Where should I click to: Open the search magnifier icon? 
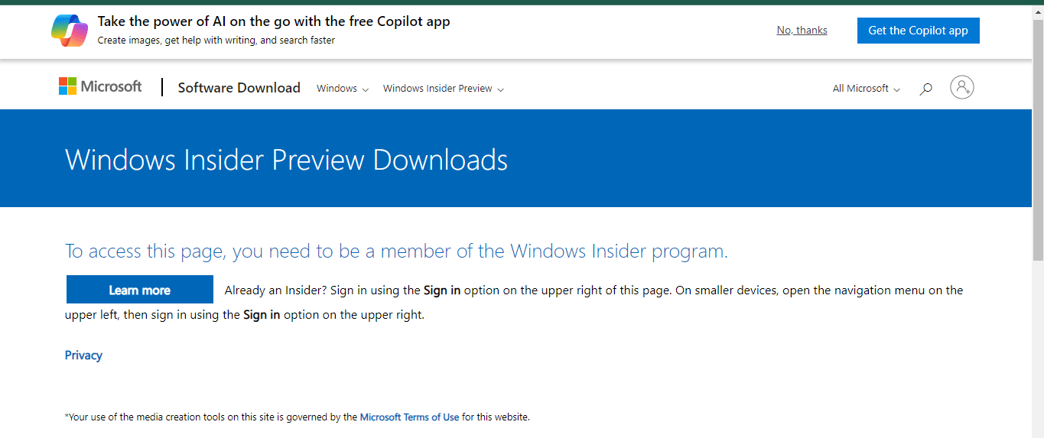[x=925, y=89]
